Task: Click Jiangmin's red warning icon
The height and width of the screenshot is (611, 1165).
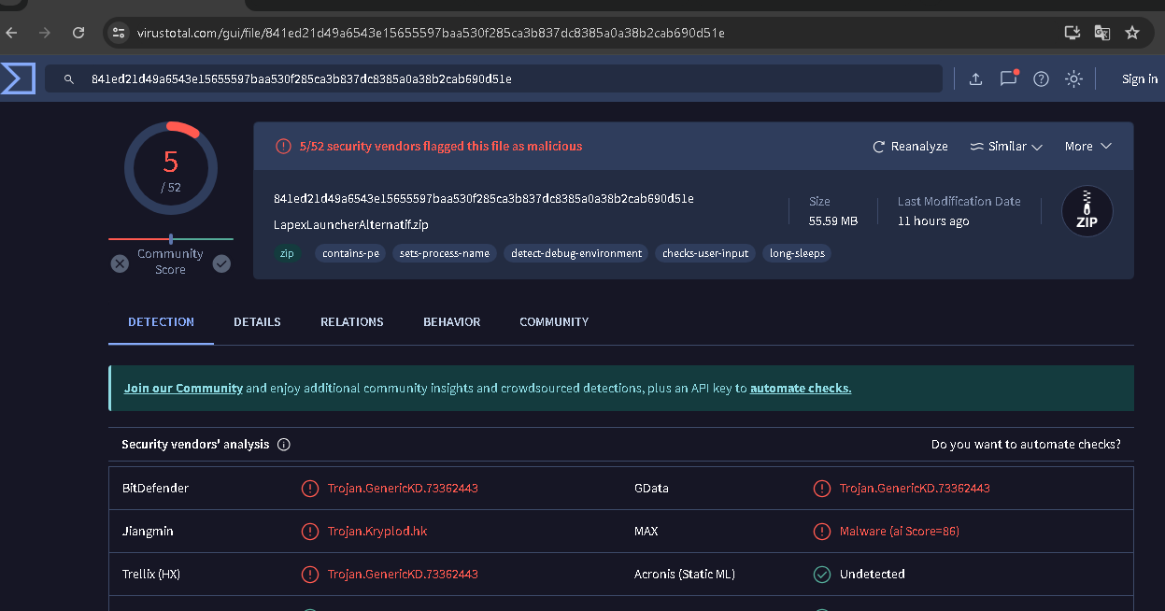Action: point(309,532)
